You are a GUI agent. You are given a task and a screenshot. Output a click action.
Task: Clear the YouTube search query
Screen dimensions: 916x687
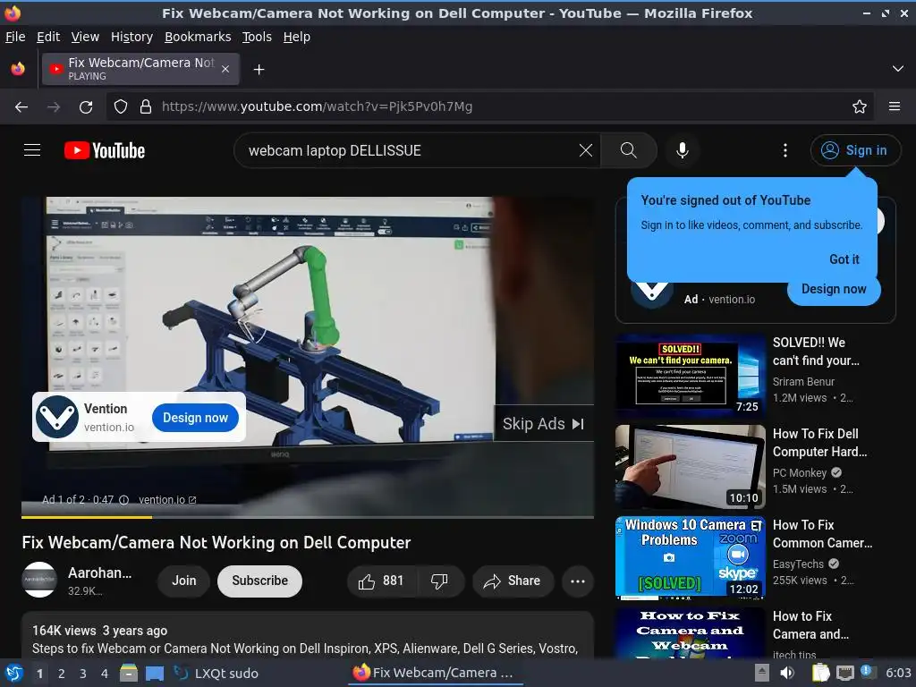point(585,150)
